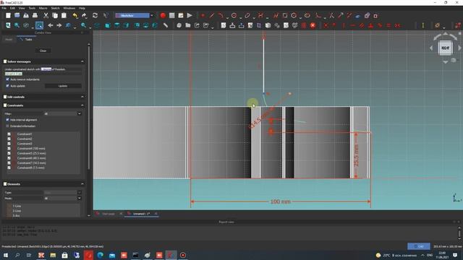
Task: Open the Macro menu
Action: (x=43, y=8)
